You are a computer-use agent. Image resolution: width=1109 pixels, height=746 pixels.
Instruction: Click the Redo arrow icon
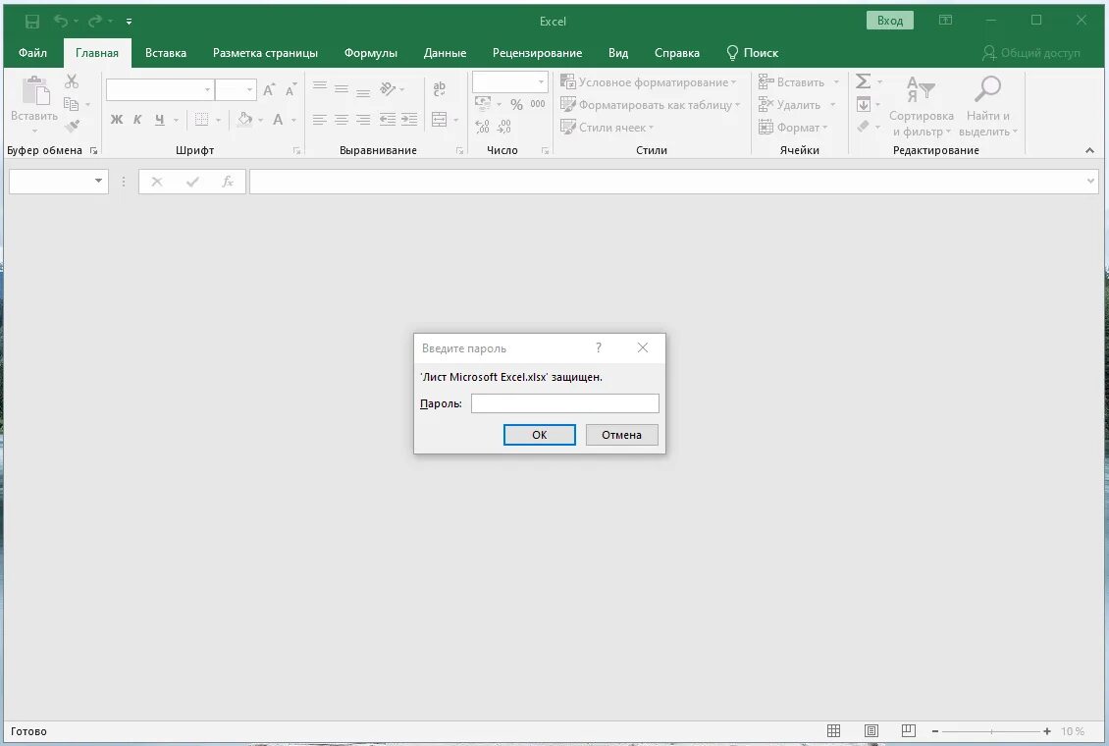pos(95,22)
